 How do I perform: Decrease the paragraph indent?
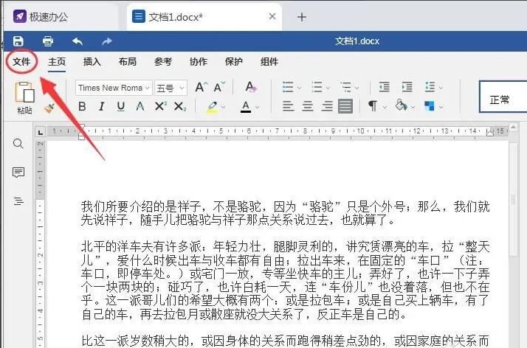pos(384,87)
